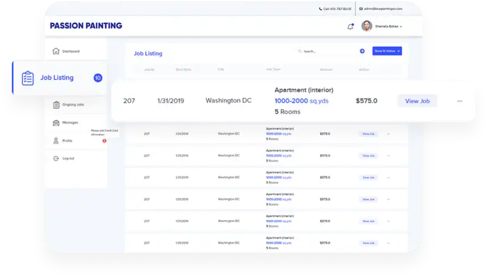Click the user profile avatar photo
The image size is (486, 275).
click(x=367, y=26)
